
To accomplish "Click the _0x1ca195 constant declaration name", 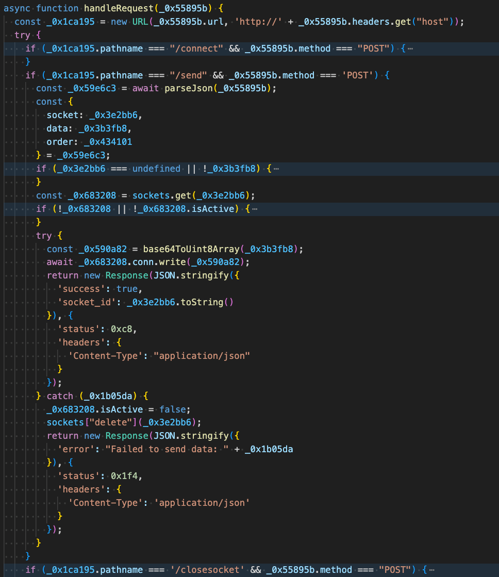I will [x=71, y=22].
